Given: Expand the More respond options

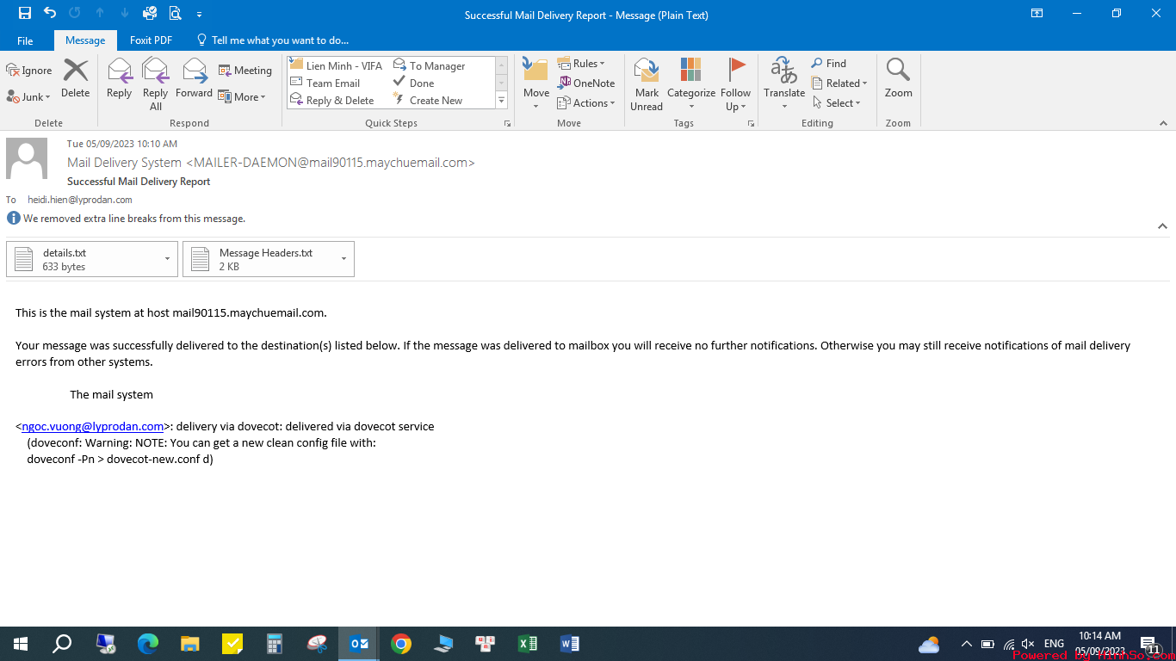Looking at the screenshot, I should click(x=242, y=97).
